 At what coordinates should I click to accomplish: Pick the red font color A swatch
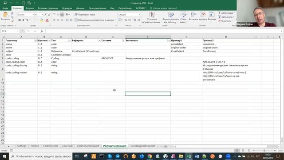click(x=47, y=20)
